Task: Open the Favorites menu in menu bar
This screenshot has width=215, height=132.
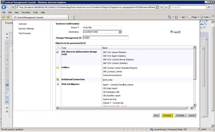Action: coord(26,12)
